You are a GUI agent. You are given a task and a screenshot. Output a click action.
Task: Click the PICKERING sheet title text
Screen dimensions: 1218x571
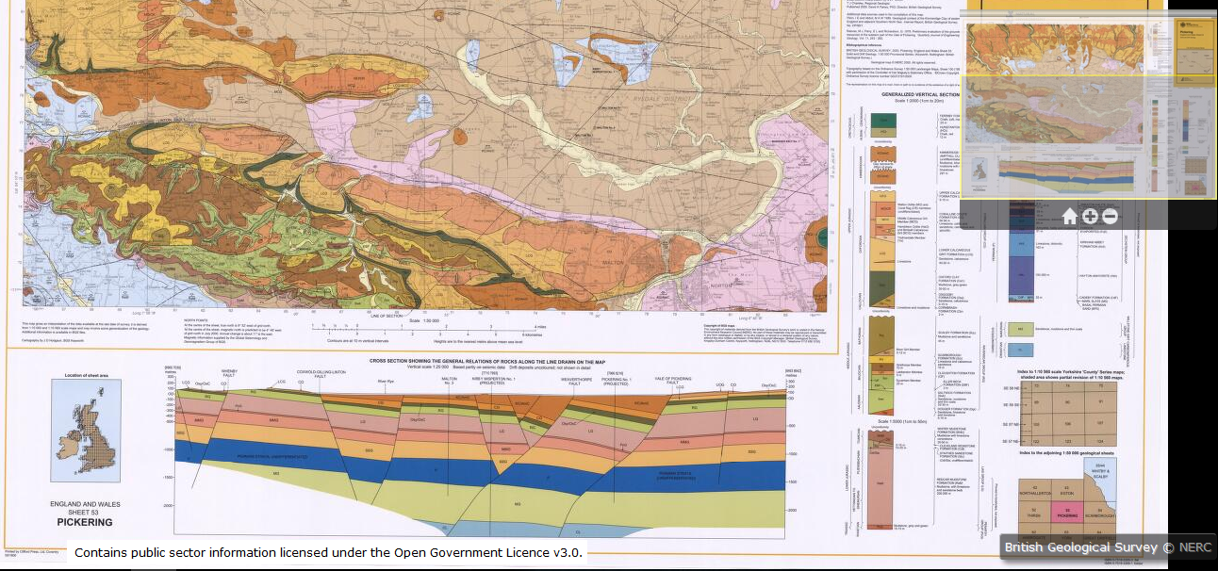(85, 522)
